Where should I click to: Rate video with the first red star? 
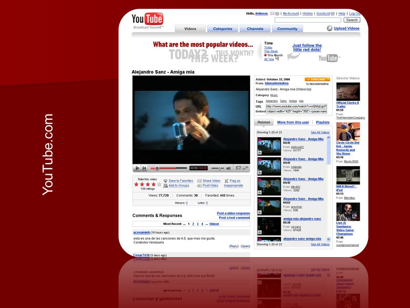point(136,184)
